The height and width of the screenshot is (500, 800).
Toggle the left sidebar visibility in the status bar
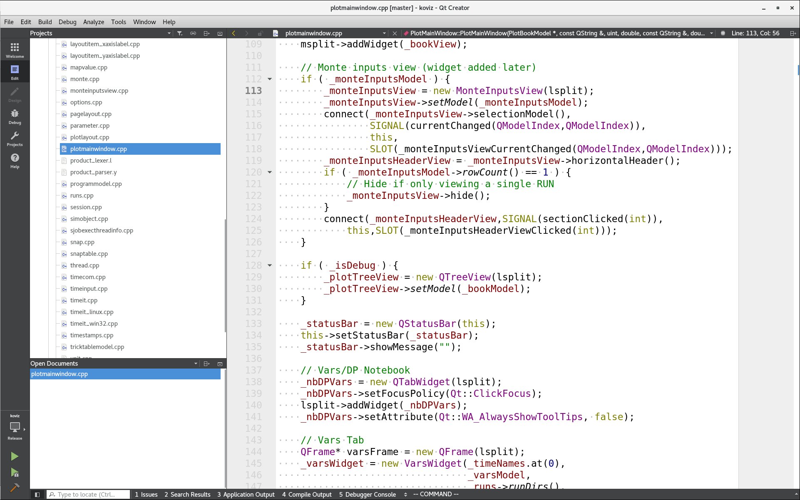pyautogui.click(x=37, y=494)
